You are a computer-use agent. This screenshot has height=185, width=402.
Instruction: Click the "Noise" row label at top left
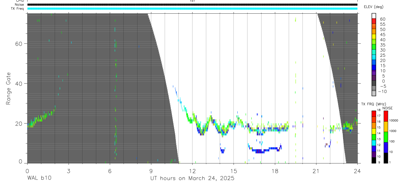coord(20,5)
